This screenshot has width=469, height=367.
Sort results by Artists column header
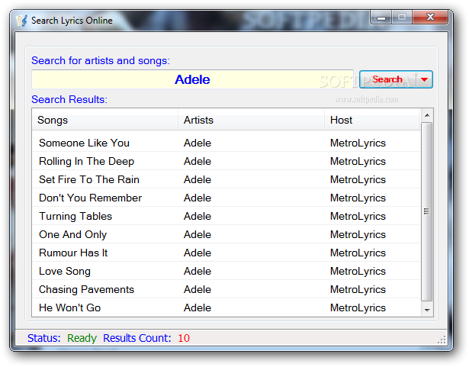(x=251, y=120)
